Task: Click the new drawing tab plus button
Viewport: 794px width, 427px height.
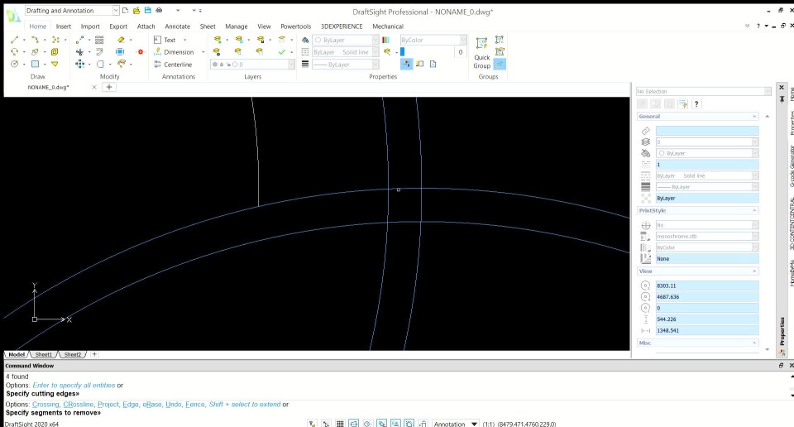Action: (108, 87)
